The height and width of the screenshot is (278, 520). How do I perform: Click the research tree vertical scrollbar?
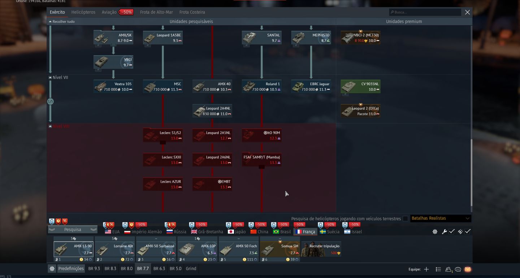(x=471, y=173)
